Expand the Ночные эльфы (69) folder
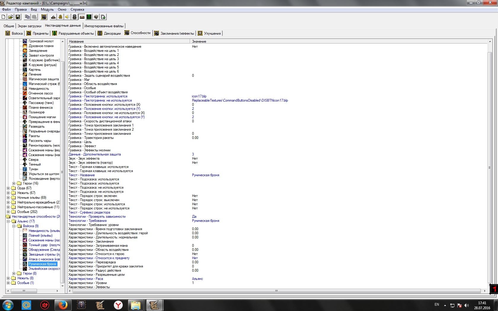Screen dimensions: 498x311 click(8, 198)
